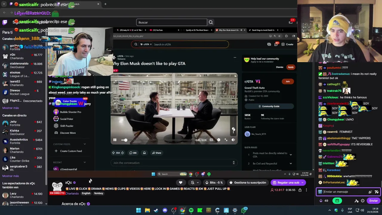
Task: Click Apply to be a moderator
Action: click(291, 67)
